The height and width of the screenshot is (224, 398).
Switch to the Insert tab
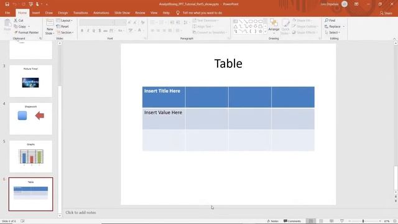(x=36, y=12)
